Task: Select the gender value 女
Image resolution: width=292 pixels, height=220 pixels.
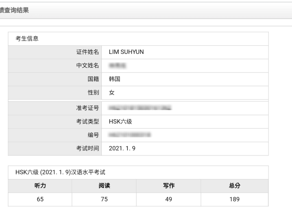Action: pyautogui.click(x=112, y=92)
